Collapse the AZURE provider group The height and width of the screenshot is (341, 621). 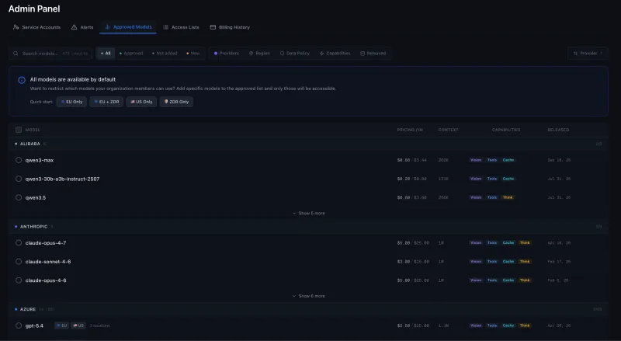308,309
